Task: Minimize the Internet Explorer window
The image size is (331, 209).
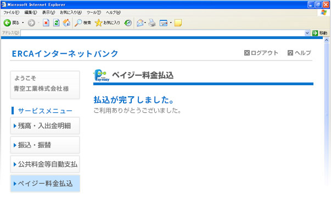Action: (311, 4)
